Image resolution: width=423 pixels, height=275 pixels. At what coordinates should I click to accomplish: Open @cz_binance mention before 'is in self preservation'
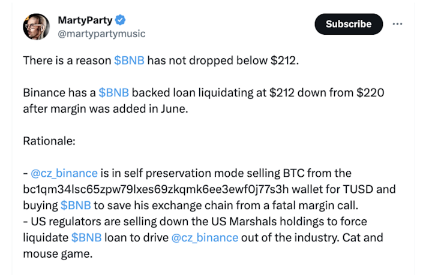64,173
